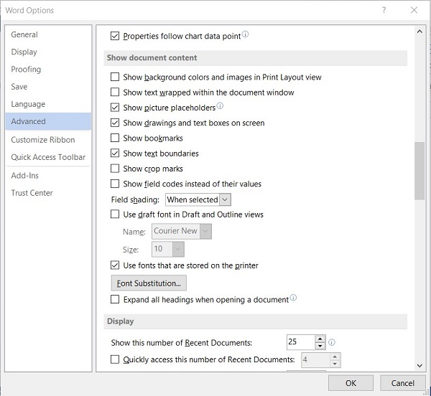Click the quick access count field showing 4
Viewport: 431px width, 396px height.
pyautogui.click(x=315, y=359)
